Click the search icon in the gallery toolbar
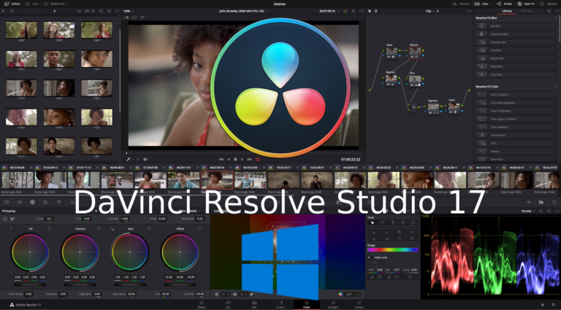Image resolution: width=561 pixels, height=310 pixels. click(101, 11)
